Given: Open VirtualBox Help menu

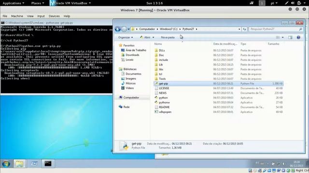Looking at the screenshot, I should pos(67,16).
